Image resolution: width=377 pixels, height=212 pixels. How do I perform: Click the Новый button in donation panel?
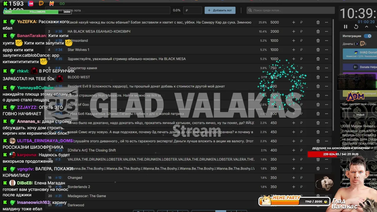[x=360, y=115]
